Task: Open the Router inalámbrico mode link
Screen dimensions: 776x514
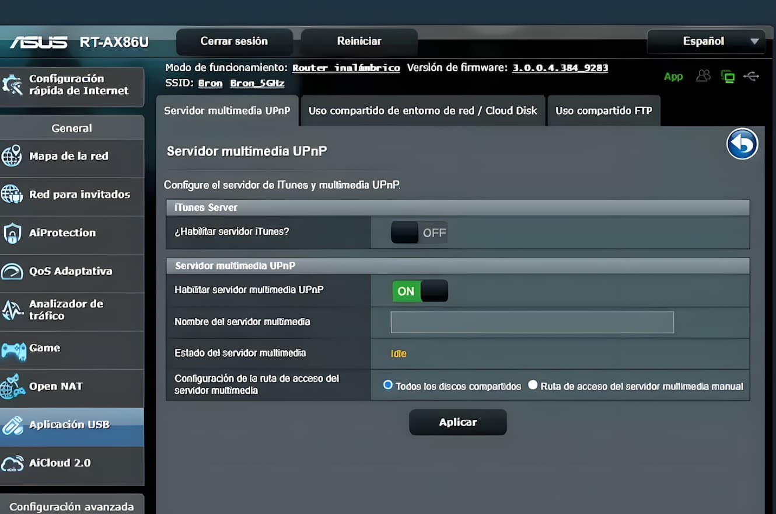Action: coord(346,68)
